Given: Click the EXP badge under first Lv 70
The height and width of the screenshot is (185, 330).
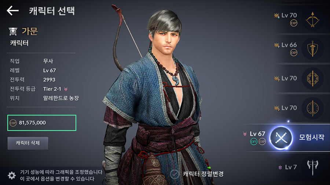Looking at the screenshot, I should pos(294,23).
